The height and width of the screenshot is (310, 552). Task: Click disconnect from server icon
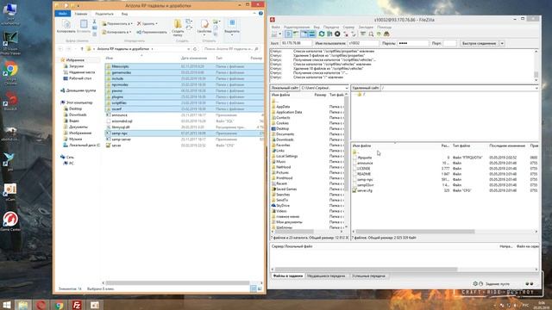click(346, 34)
